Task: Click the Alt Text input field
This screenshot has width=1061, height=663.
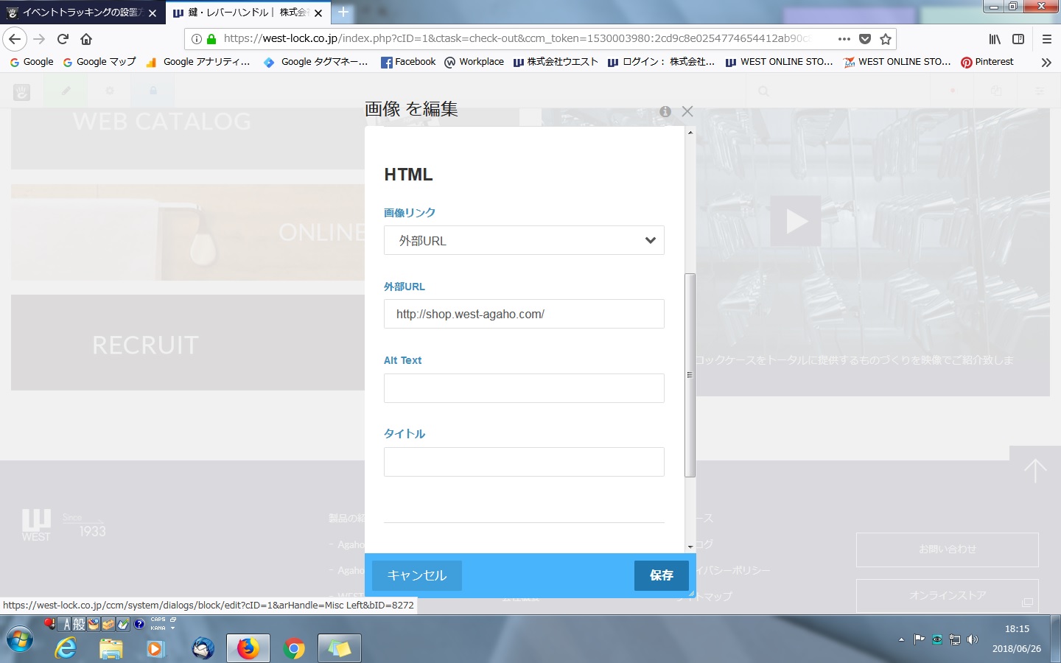Action: [x=524, y=388]
